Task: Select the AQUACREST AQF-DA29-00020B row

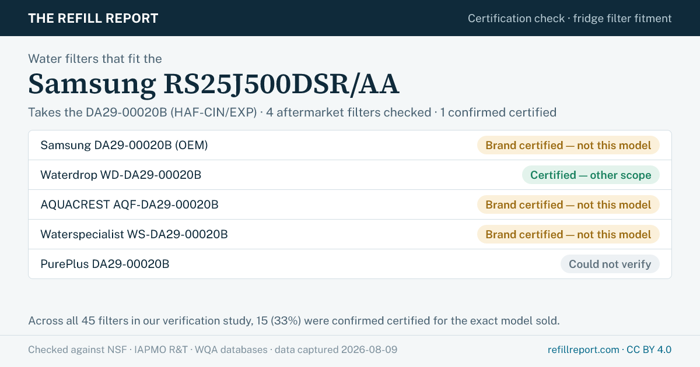Action: tap(350, 204)
